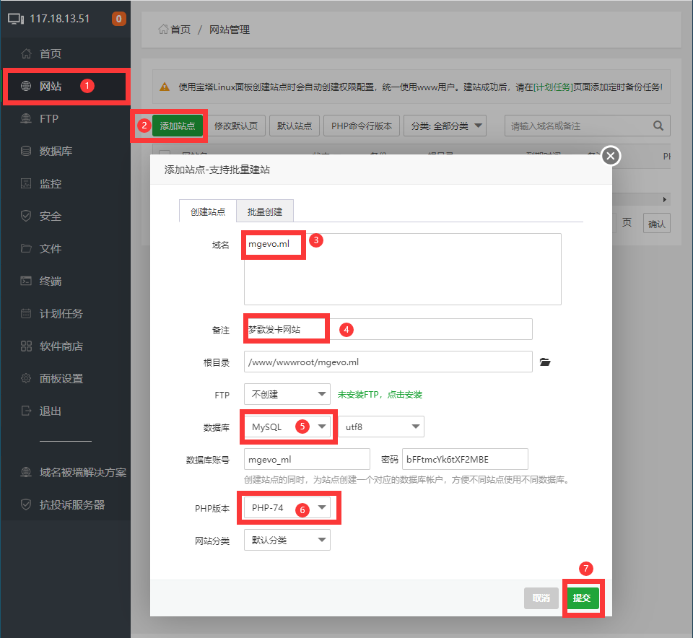Open the 网站分类 默认分类 dropdown
The image size is (693, 638).
[x=287, y=540]
